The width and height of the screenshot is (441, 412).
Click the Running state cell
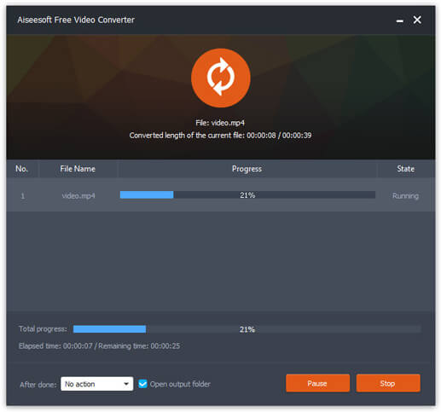tap(405, 196)
